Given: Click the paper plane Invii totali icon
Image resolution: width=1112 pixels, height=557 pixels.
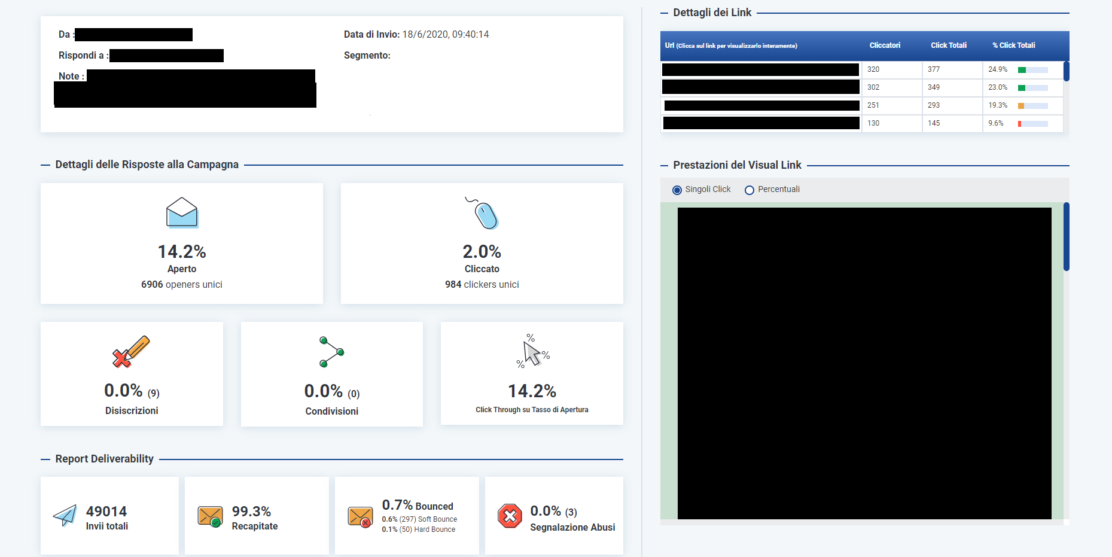Looking at the screenshot, I should click(x=65, y=515).
